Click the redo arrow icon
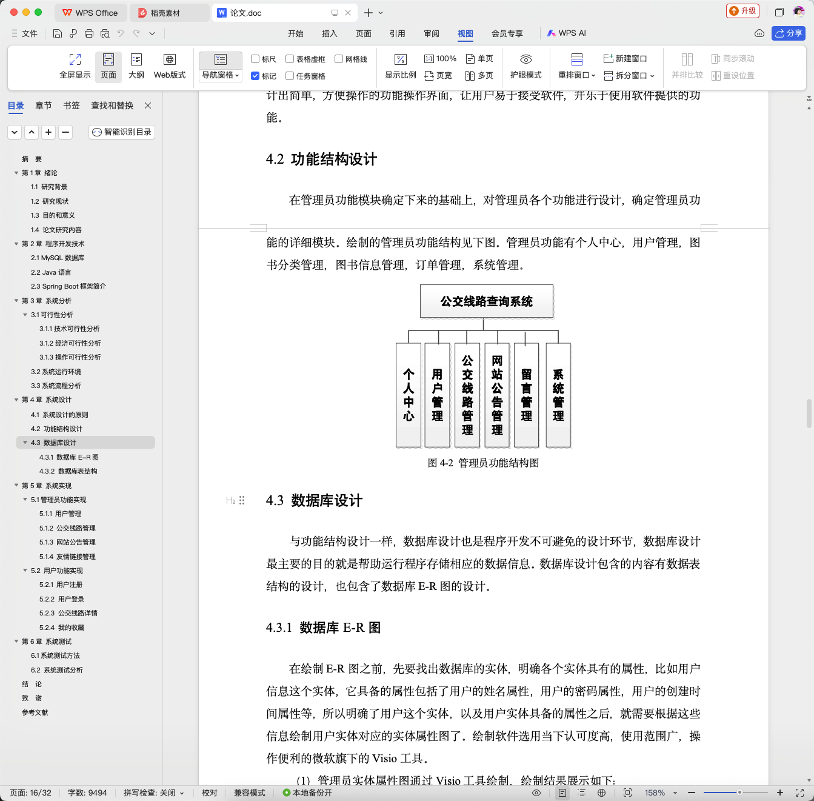Image resolution: width=814 pixels, height=801 pixels. [x=136, y=33]
